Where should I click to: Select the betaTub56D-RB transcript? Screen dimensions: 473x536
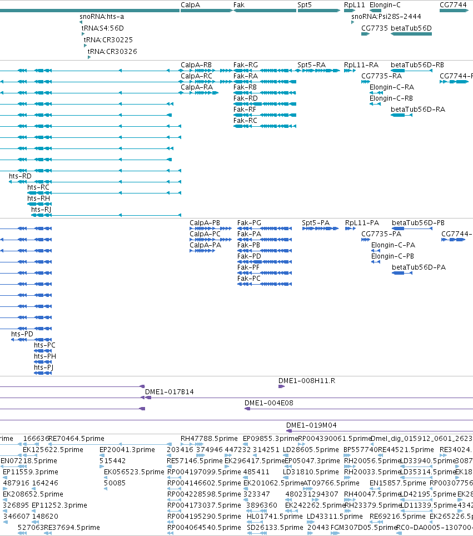(411, 71)
